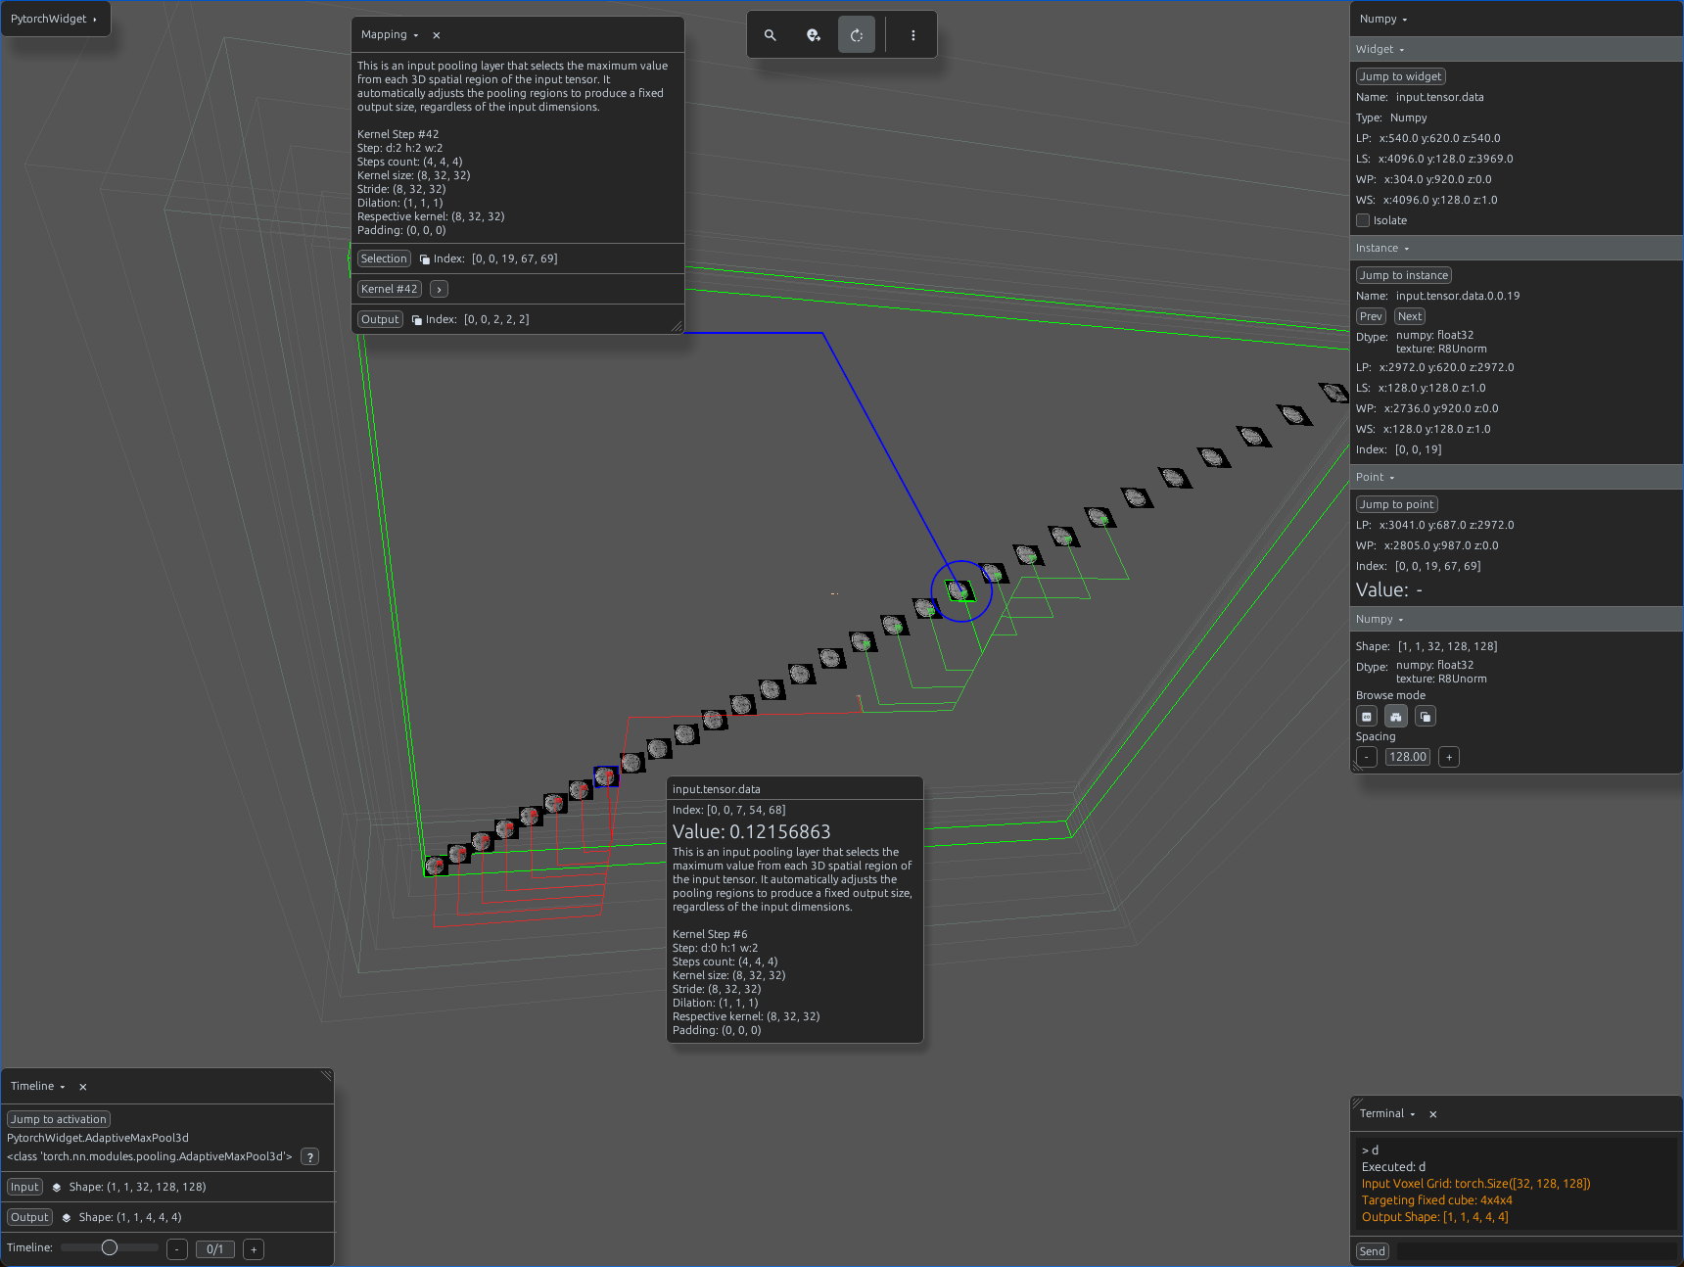Click the Selection button in Mapping panel
Screen dimensions: 1684x1267
[384, 258]
